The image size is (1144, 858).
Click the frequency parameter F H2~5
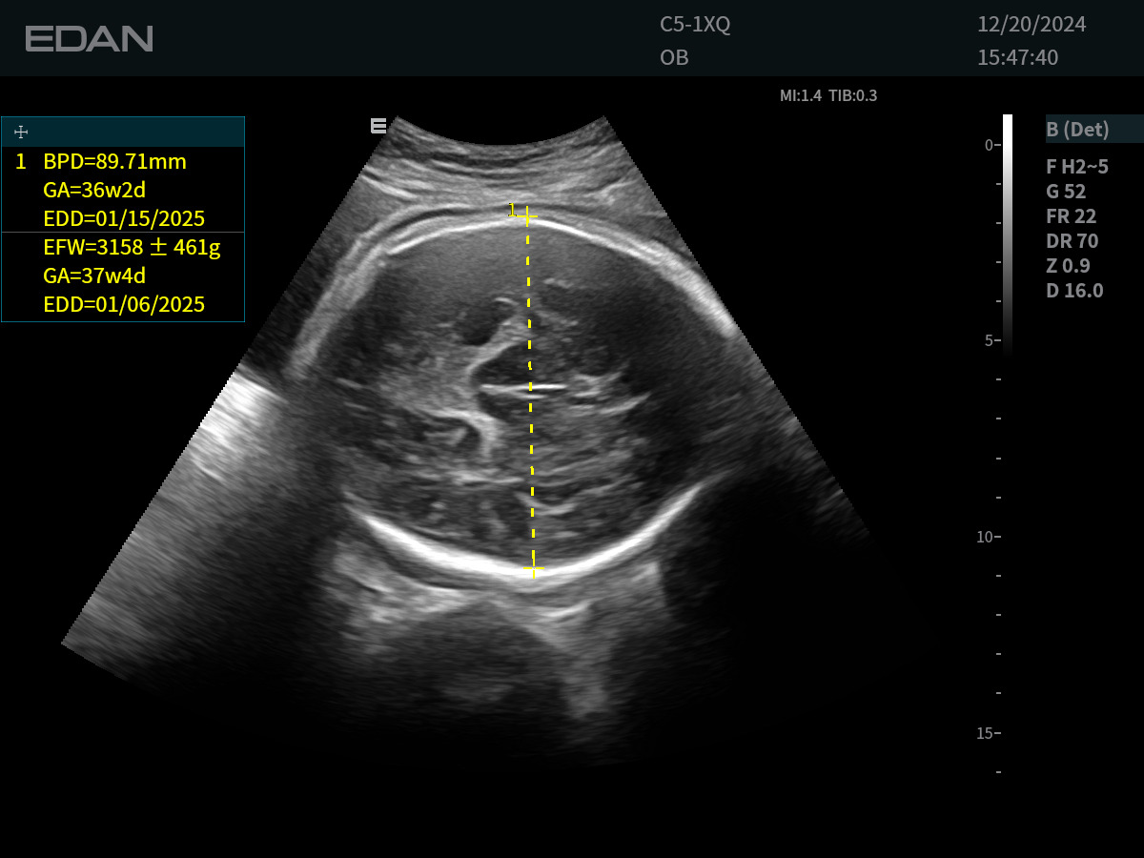[1077, 167]
